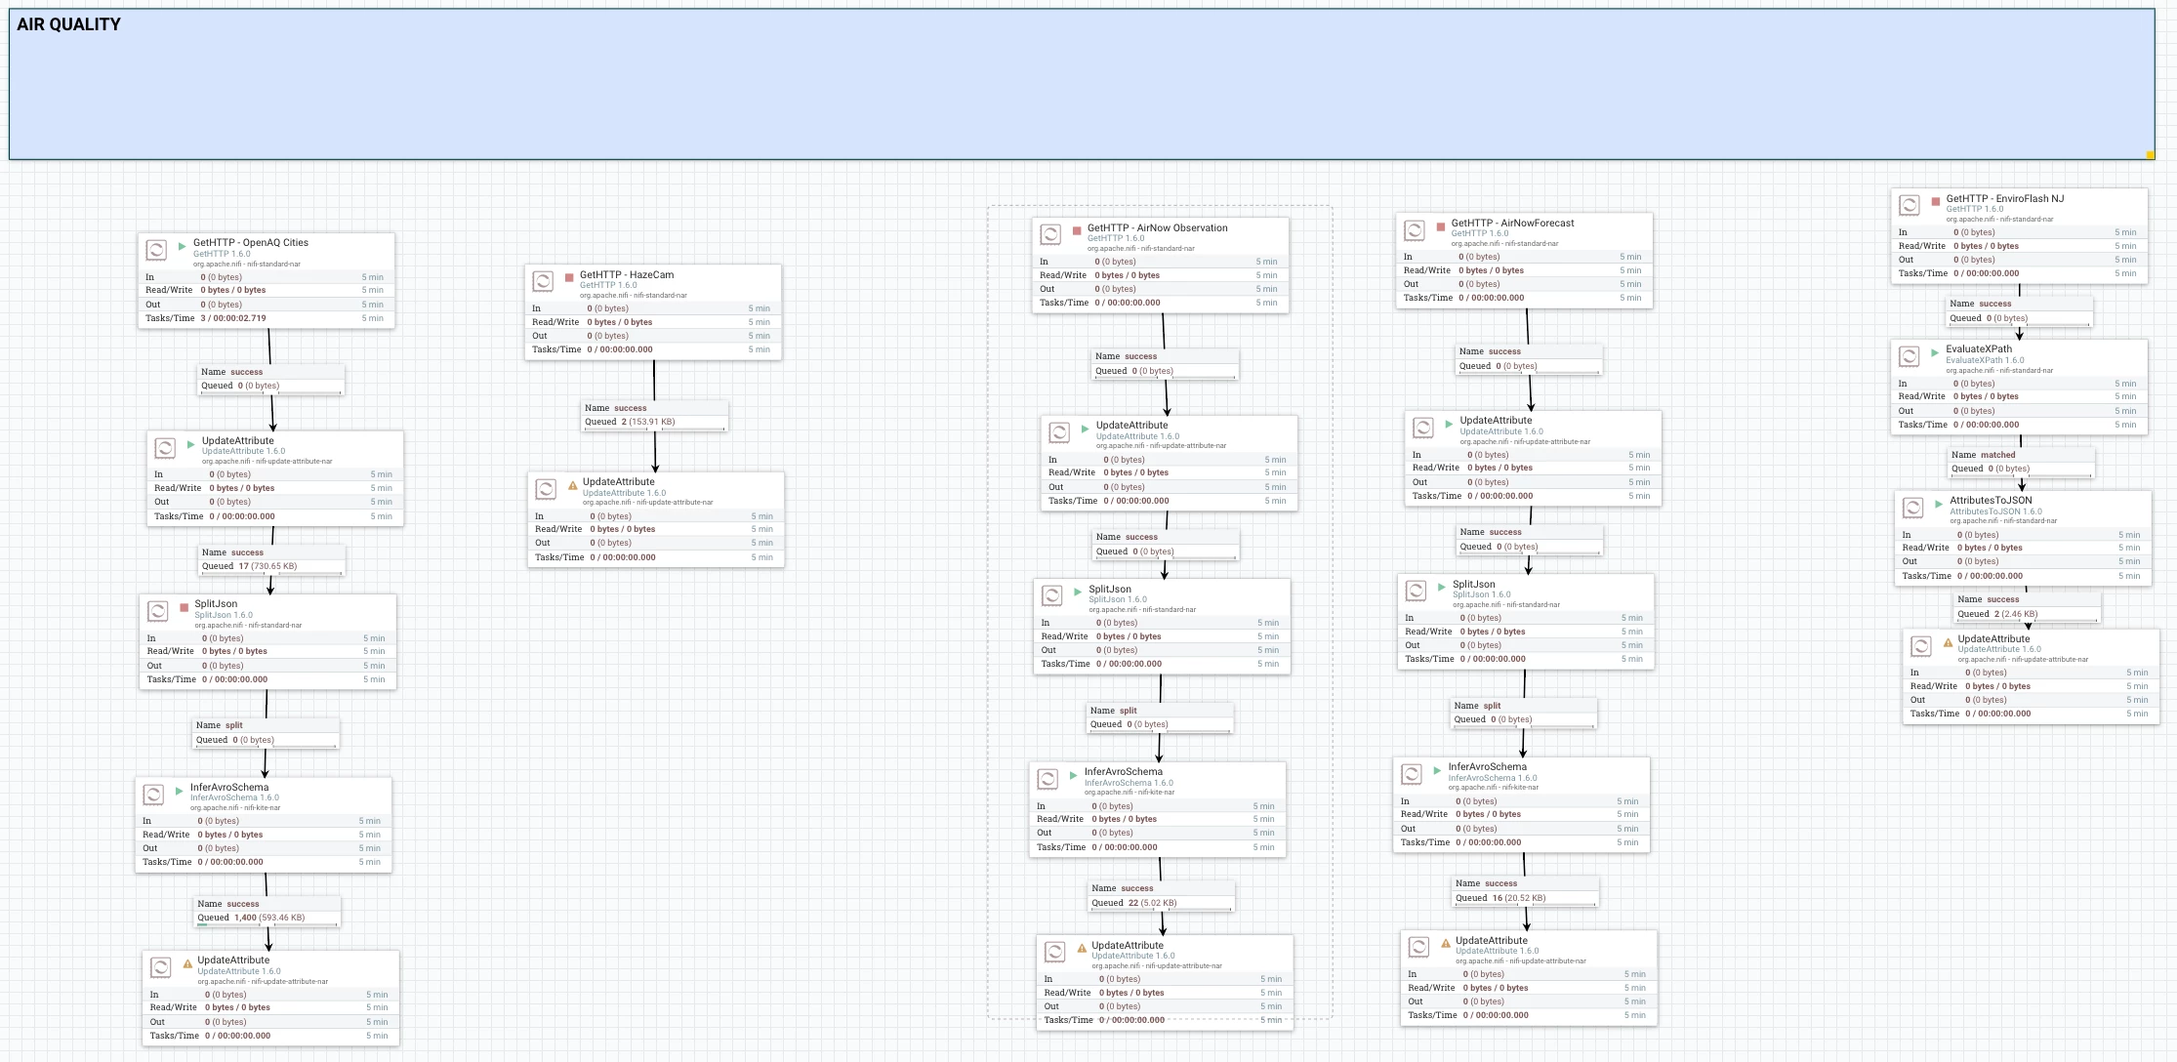Viewport: 2177px width, 1062px height.
Task: Click red stopped indicator on GetHTTP - HazeCam
Action: [x=569, y=278]
